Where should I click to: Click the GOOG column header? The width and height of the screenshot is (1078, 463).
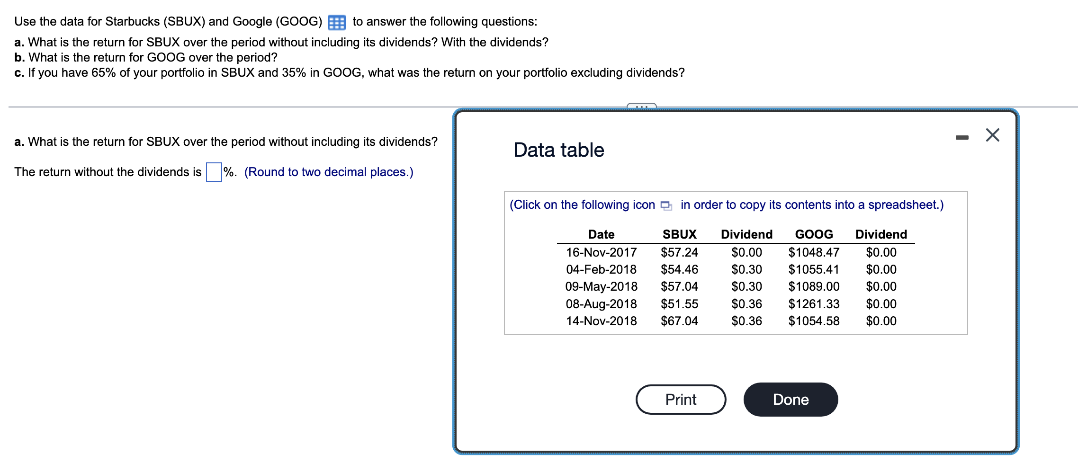coord(813,234)
